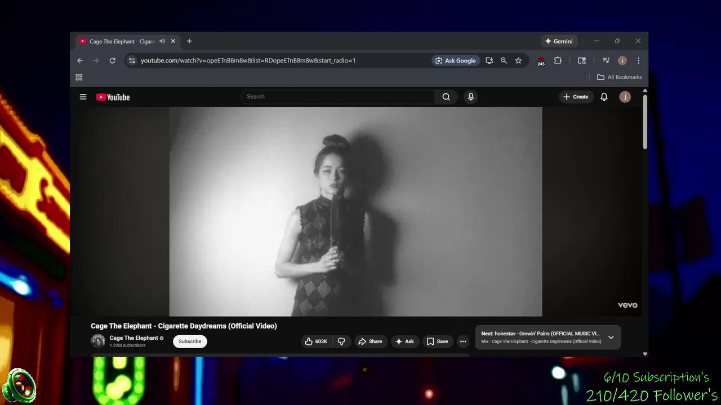
Task: Save the video to a playlist
Action: click(437, 341)
